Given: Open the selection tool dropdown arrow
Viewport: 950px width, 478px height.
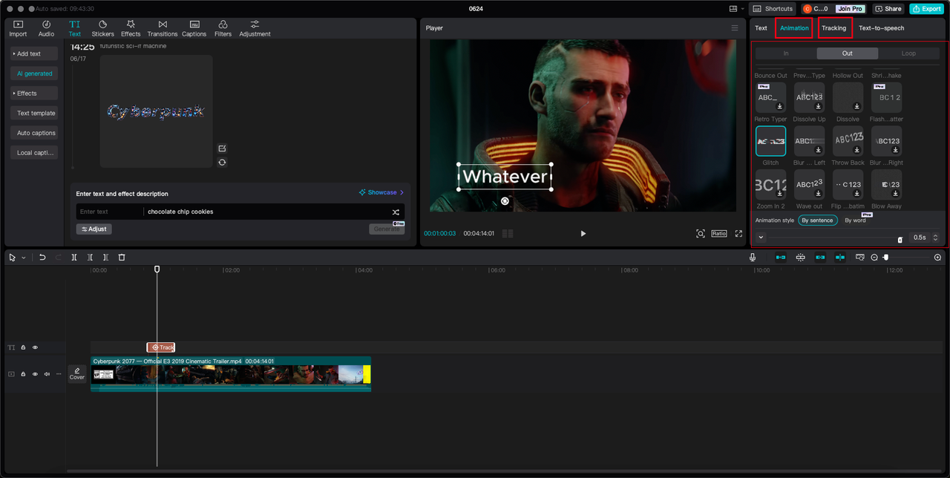Looking at the screenshot, I should click(x=24, y=258).
